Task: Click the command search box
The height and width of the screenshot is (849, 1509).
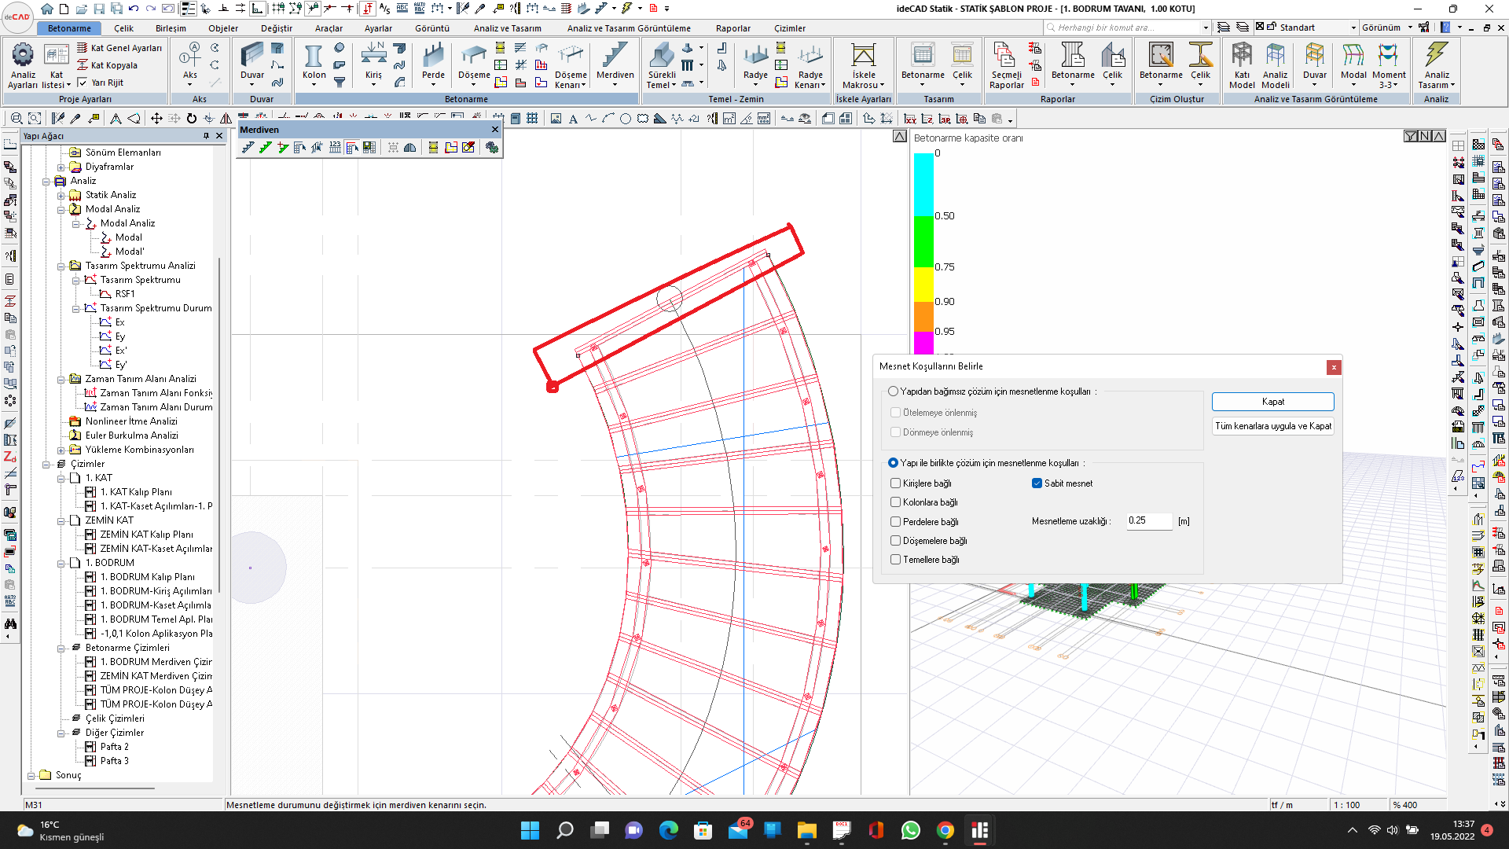Action: (x=1127, y=28)
